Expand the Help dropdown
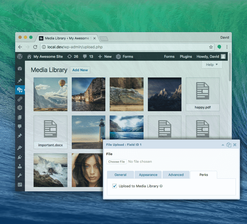 (x=212, y=65)
